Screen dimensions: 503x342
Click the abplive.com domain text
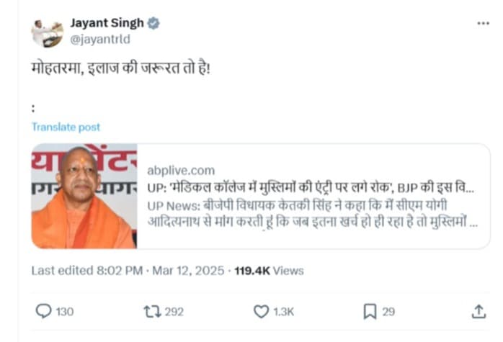coord(181,171)
